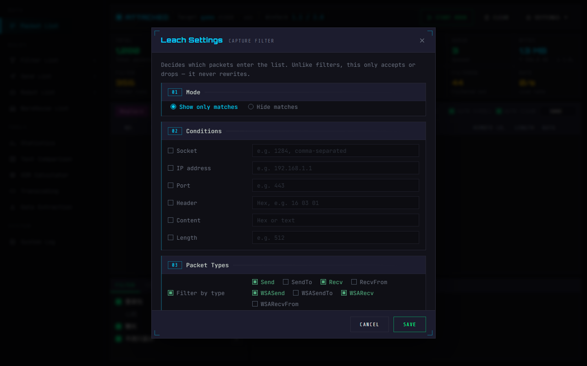
Task: Check the WSARecvFrom packet type
Action: point(255,304)
